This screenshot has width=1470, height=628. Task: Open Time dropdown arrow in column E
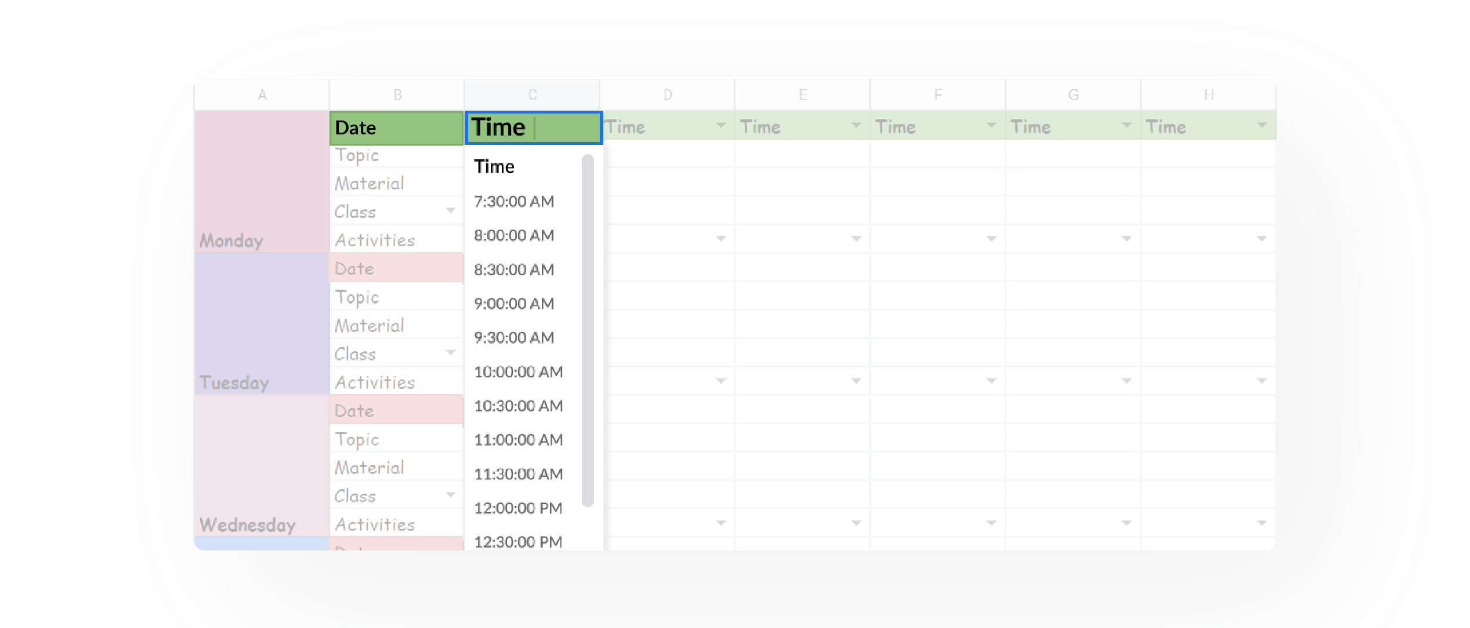tap(856, 126)
